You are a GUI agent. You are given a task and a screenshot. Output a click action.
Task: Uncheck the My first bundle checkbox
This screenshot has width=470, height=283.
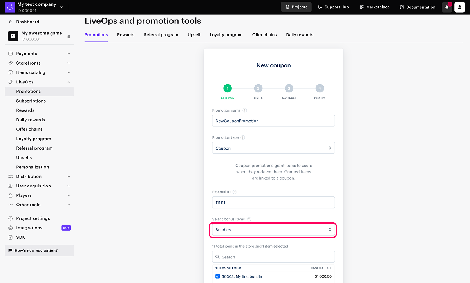[x=218, y=276]
